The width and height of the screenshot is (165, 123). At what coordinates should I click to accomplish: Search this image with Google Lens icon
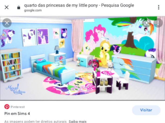146,23
